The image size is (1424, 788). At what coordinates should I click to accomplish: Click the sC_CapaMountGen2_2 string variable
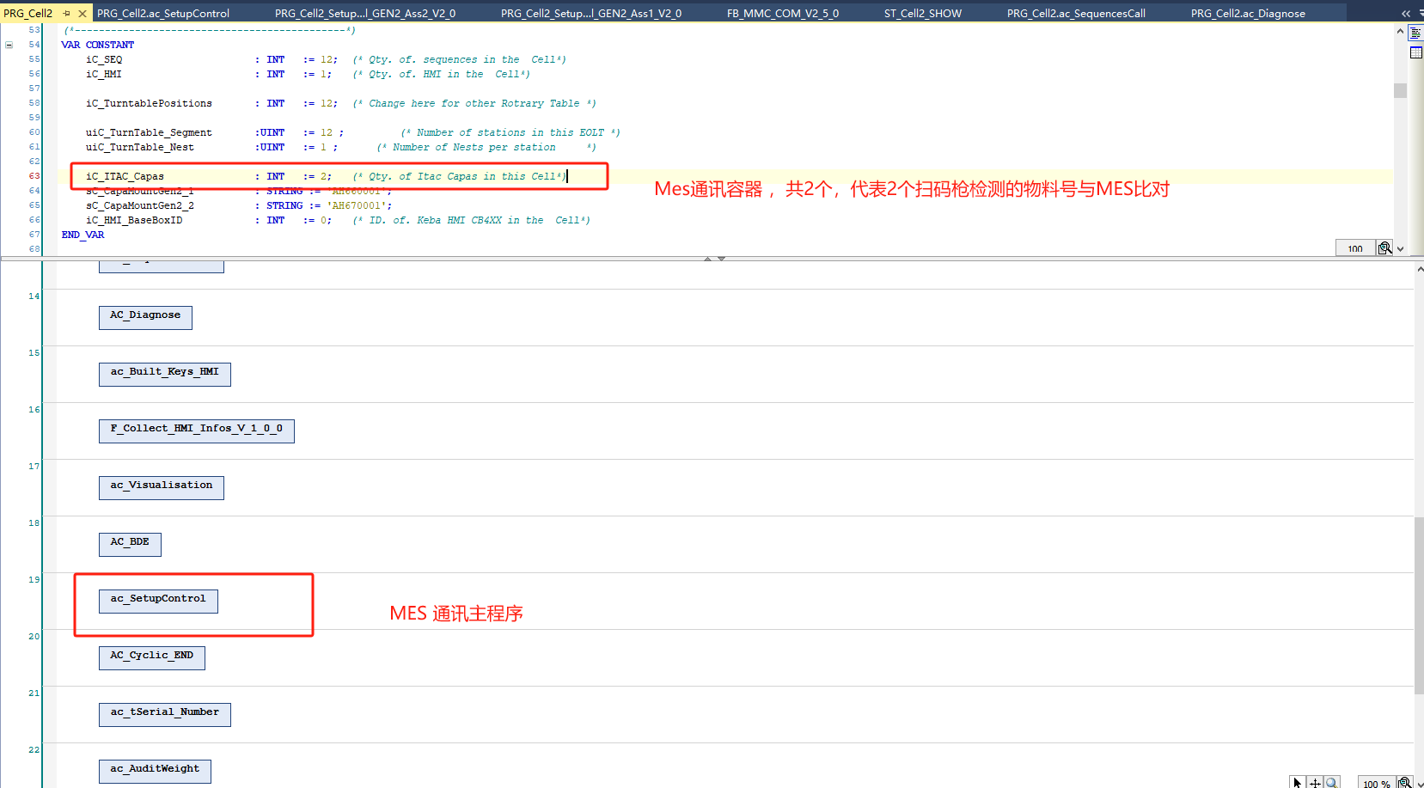[140, 205]
